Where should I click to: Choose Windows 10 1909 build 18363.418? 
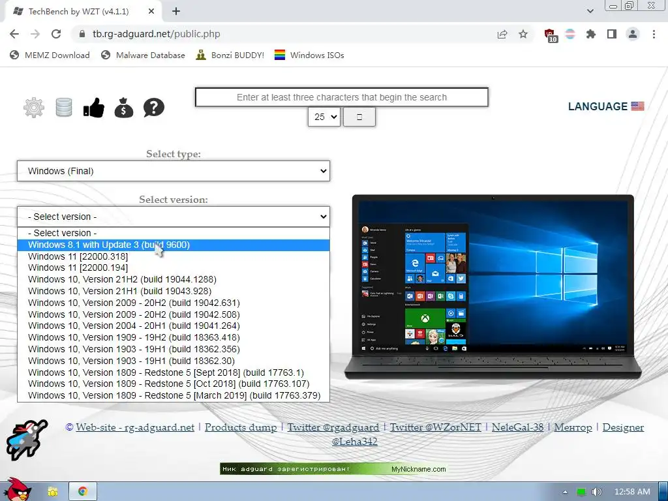[x=174, y=337]
